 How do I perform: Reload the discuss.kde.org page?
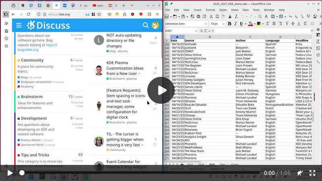29,14
